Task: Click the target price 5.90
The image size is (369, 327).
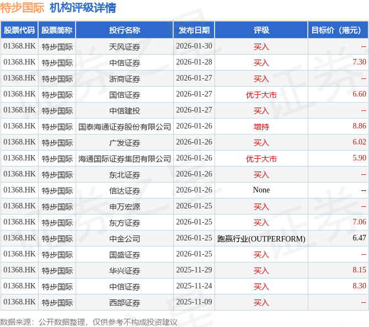Action: pos(359,158)
